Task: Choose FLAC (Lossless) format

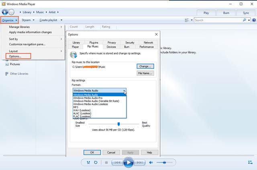Action: click(x=100, y=116)
